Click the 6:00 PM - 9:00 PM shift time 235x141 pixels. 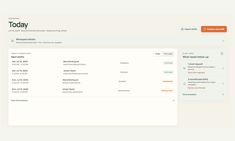(x=20, y=92)
